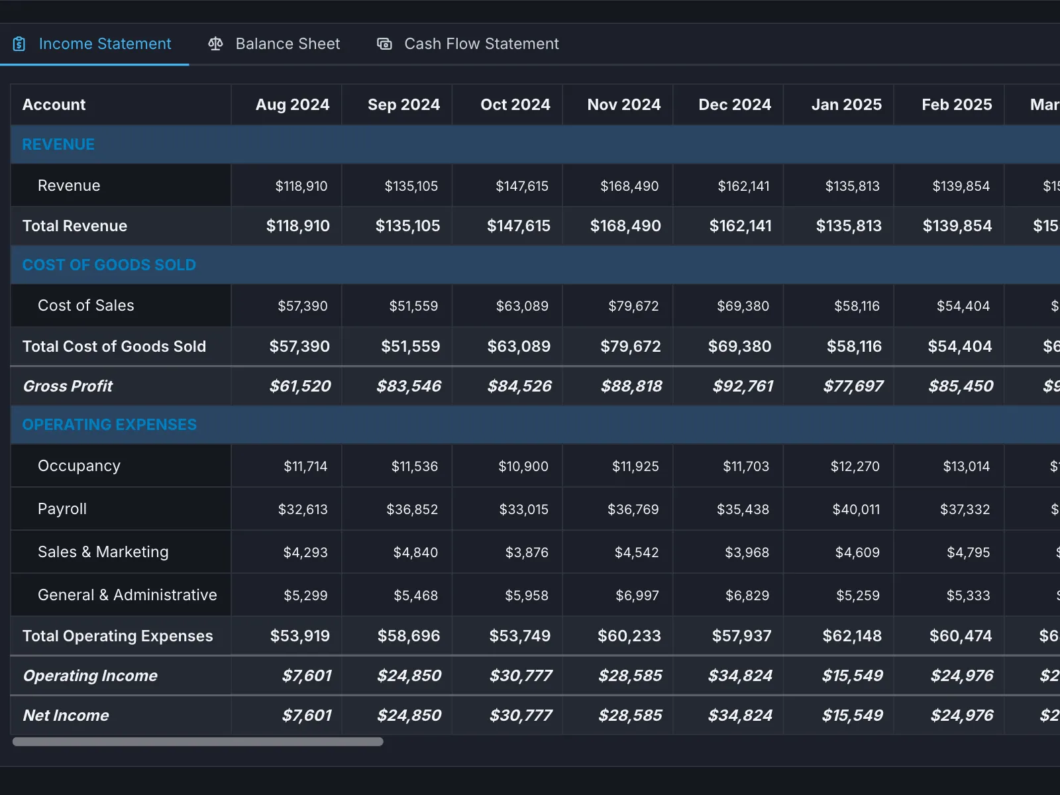The image size is (1060, 795).
Task: Select the Income Statement tab
Action: point(94,44)
